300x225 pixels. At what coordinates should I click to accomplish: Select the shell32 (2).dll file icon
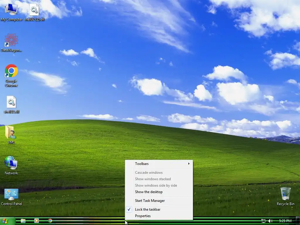pyautogui.click(x=34, y=12)
